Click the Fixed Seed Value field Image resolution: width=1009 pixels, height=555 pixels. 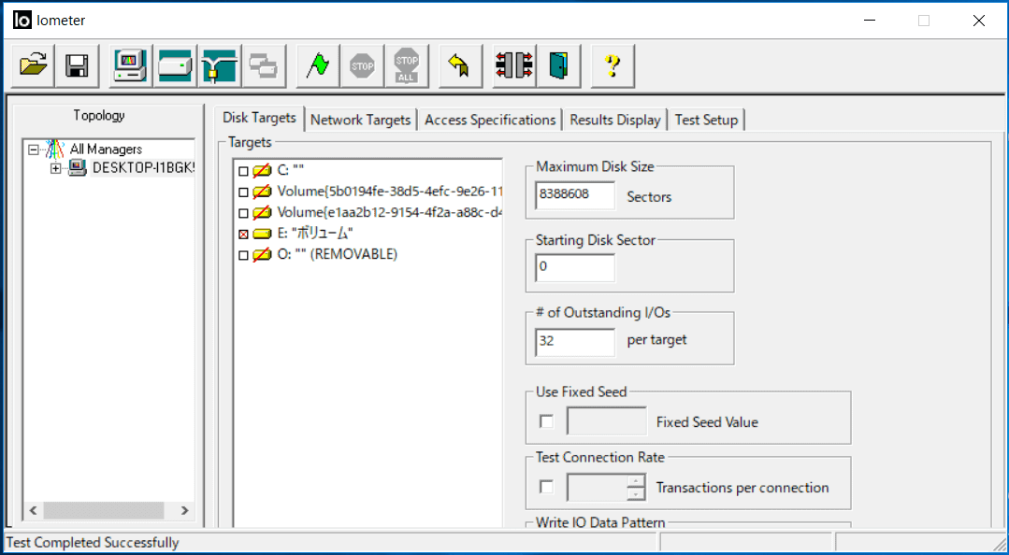[607, 422]
